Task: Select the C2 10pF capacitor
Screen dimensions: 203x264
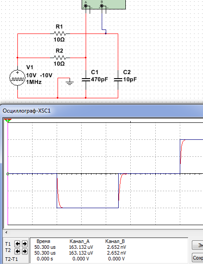Action: 118,80
